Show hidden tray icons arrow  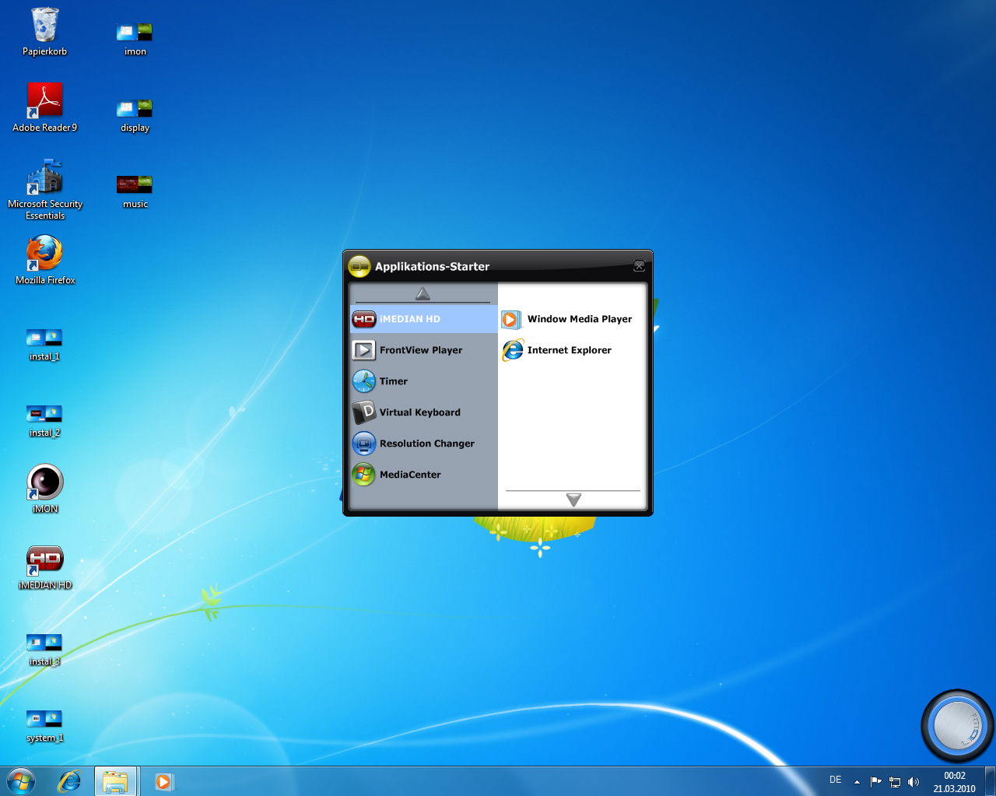857,782
